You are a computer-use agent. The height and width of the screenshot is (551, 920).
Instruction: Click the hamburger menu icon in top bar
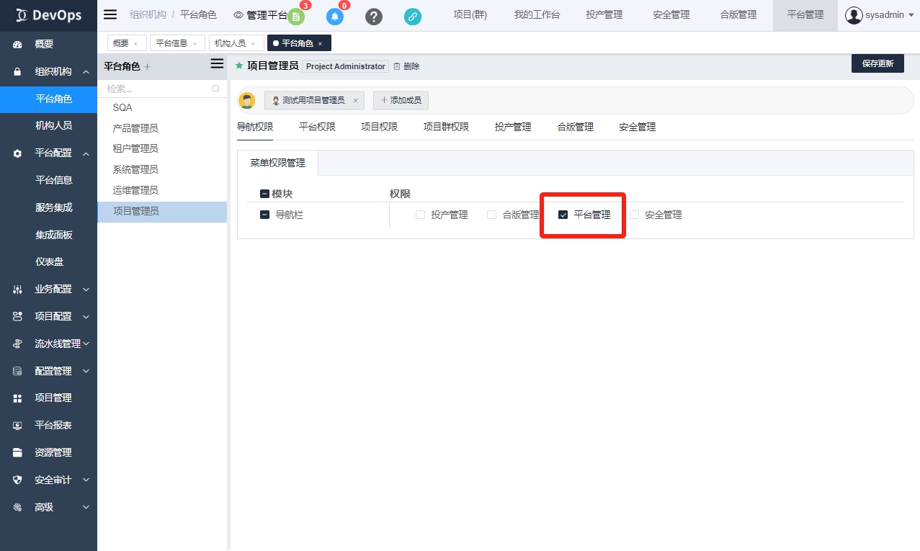coord(110,14)
